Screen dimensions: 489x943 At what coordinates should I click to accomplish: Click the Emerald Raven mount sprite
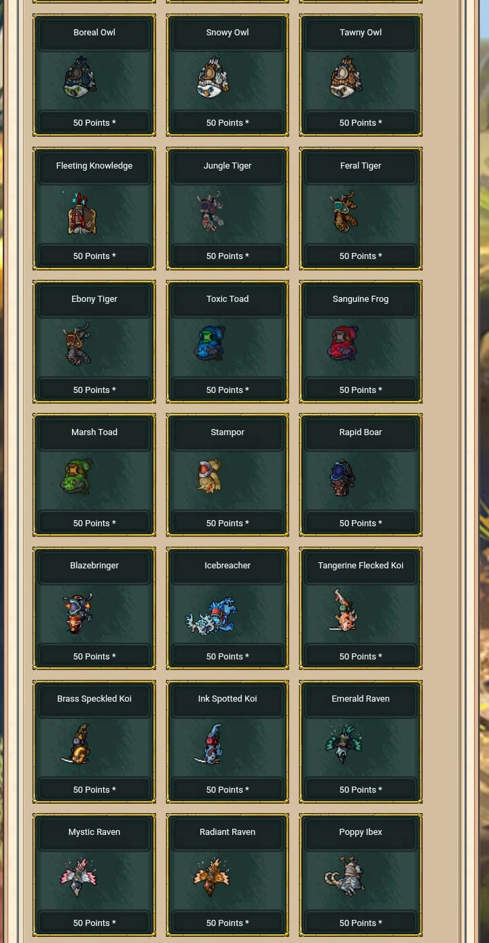(343, 743)
